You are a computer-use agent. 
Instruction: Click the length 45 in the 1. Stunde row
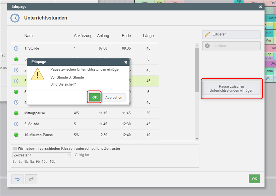148,48
